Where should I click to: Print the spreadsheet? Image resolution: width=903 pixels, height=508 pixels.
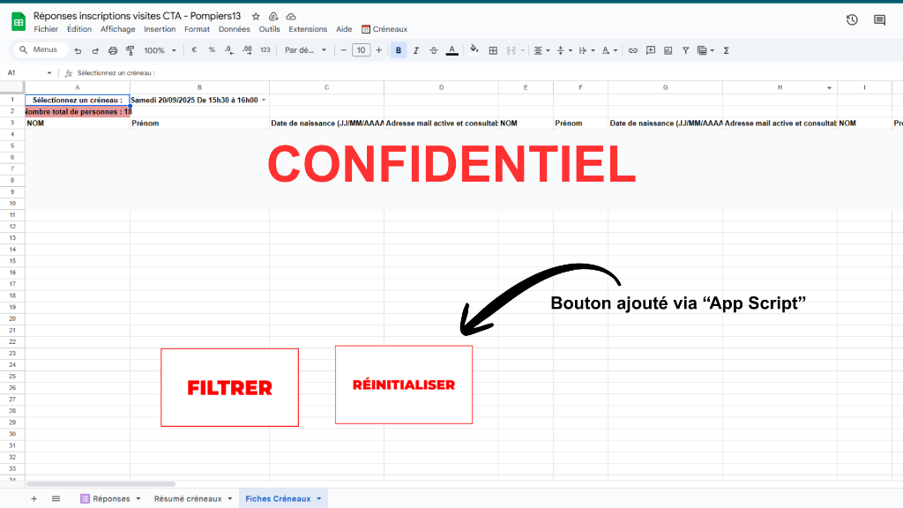coord(113,50)
